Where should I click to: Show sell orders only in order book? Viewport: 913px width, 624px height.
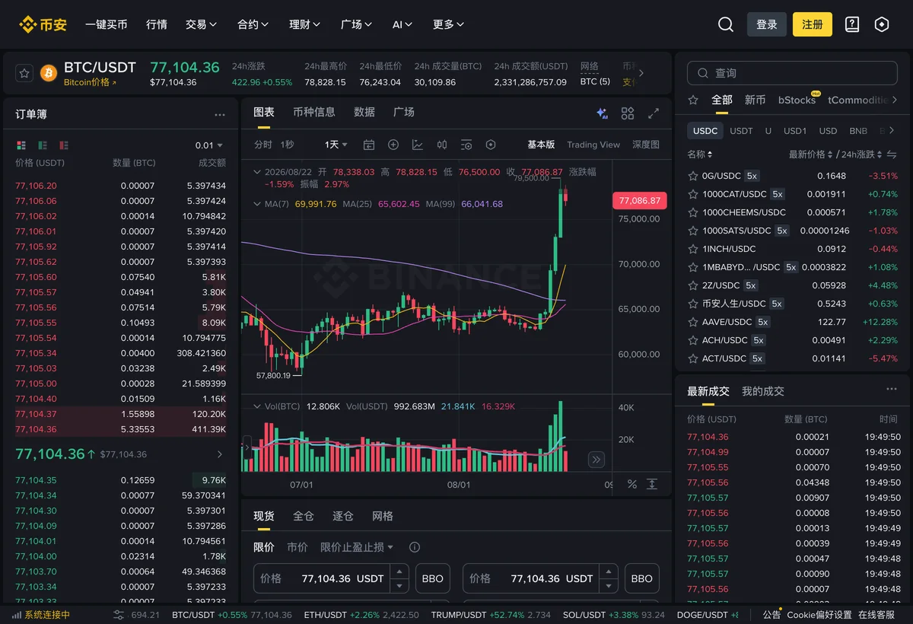(64, 145)
